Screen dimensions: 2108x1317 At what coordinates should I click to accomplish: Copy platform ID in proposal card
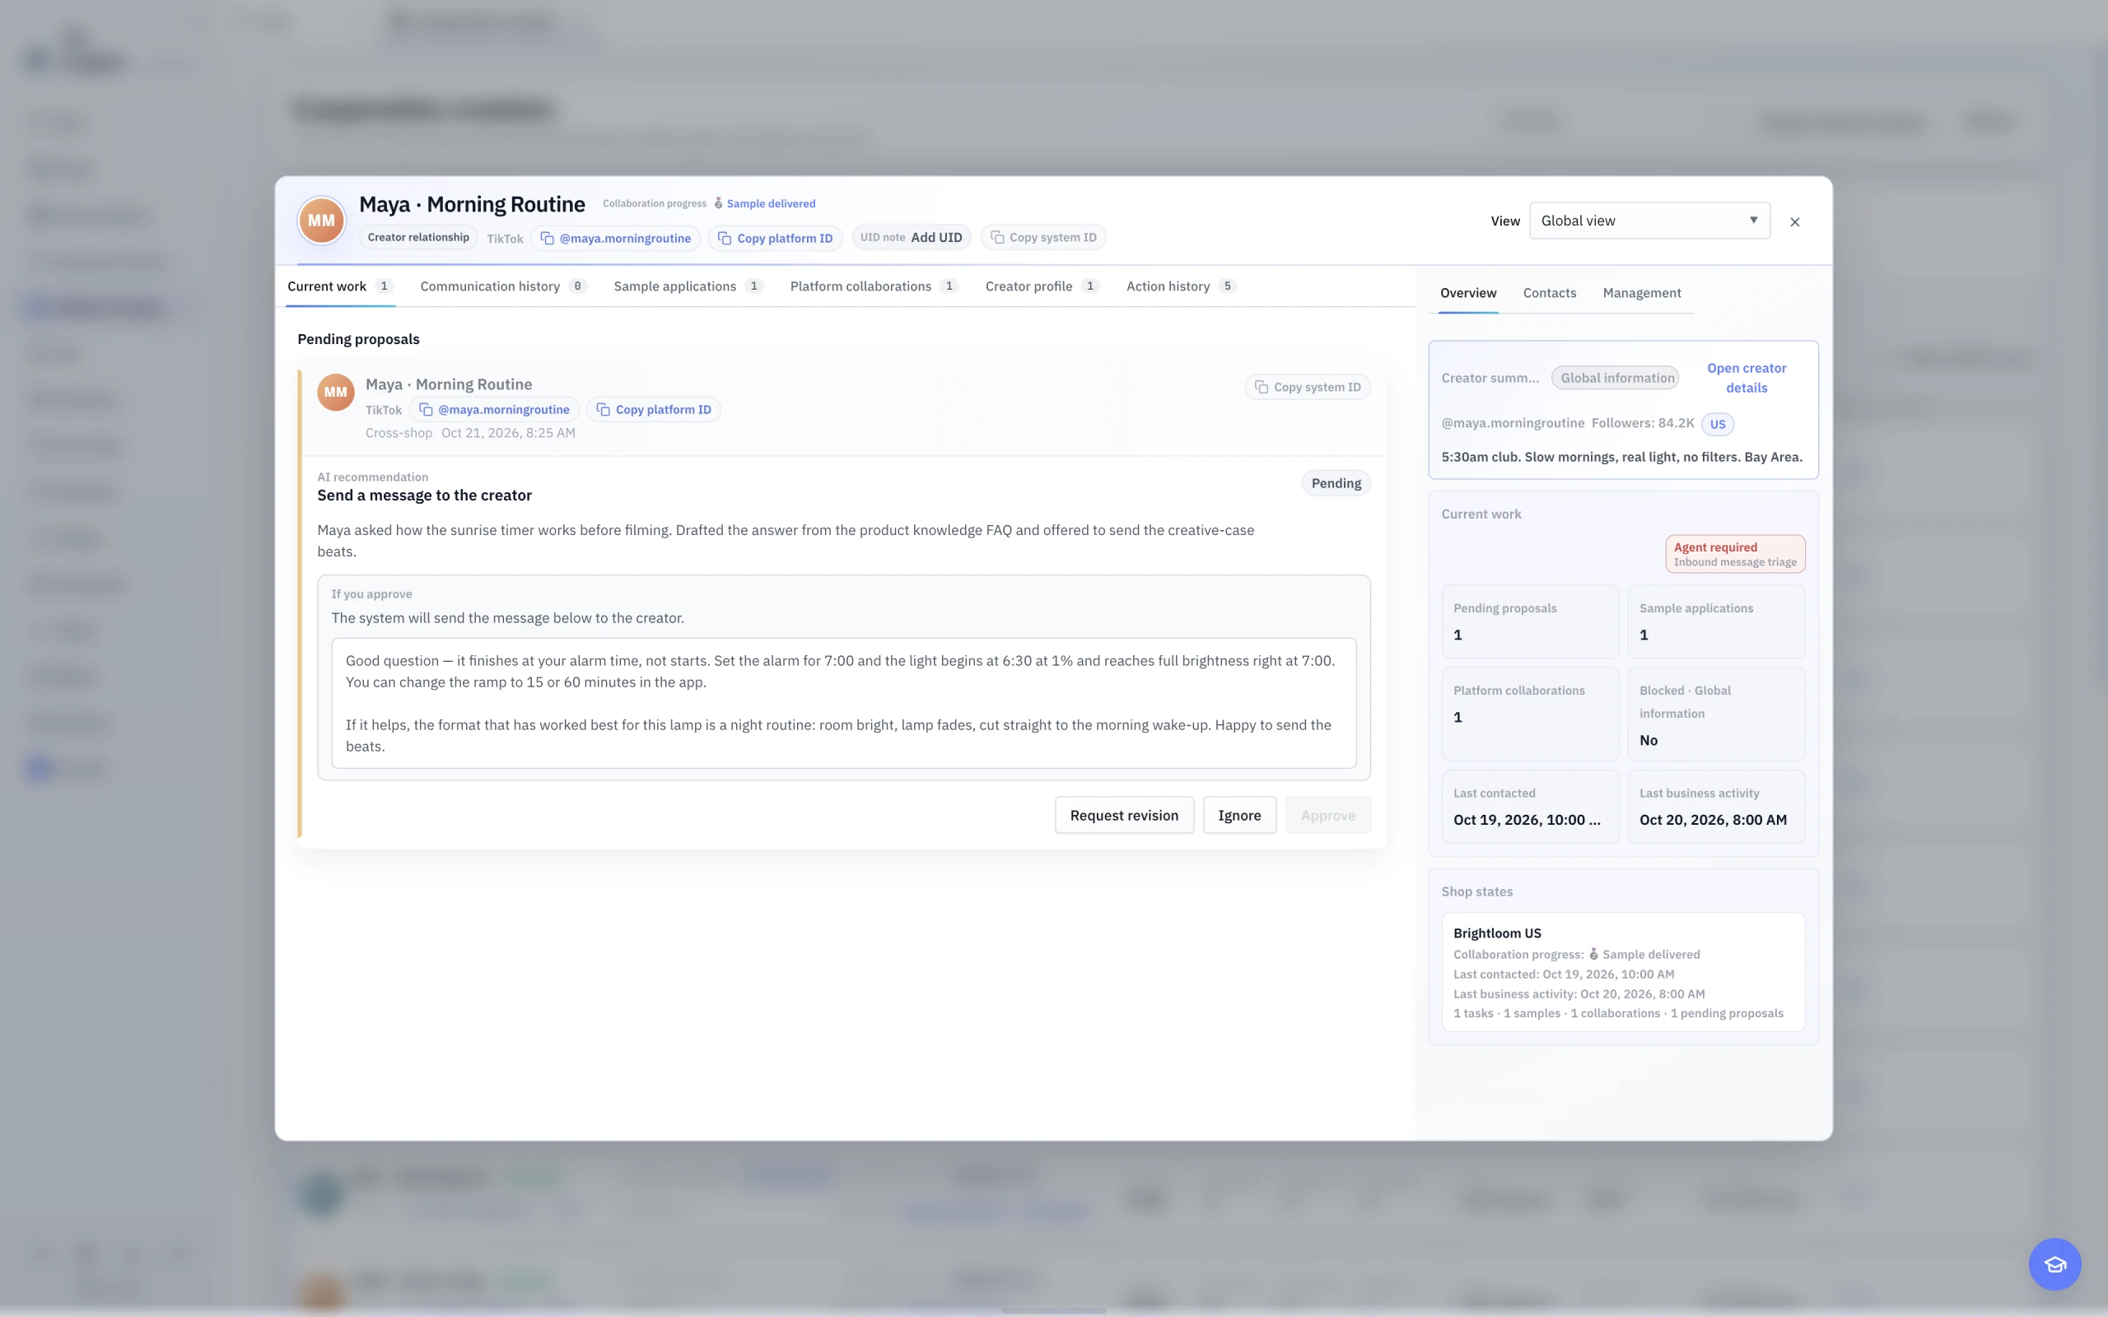point(653,409)
